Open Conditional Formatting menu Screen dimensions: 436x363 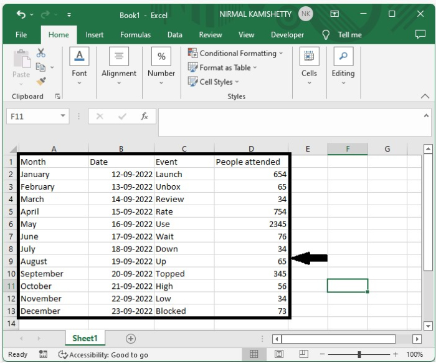235,53
